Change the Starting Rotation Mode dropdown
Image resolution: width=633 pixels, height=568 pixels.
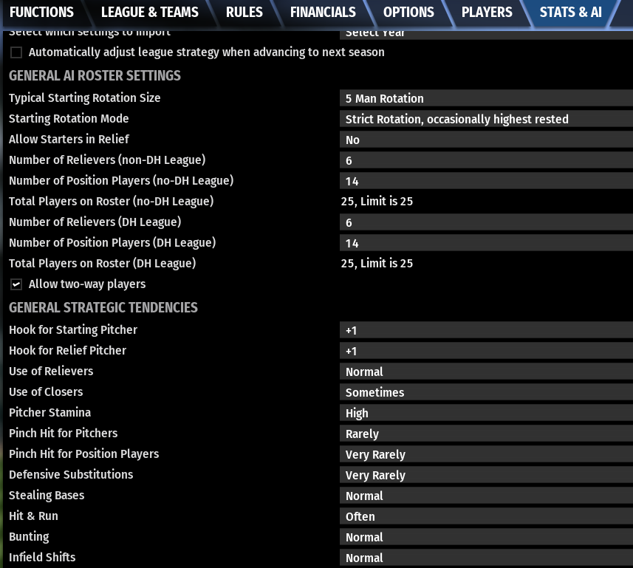tap(486, 119)
